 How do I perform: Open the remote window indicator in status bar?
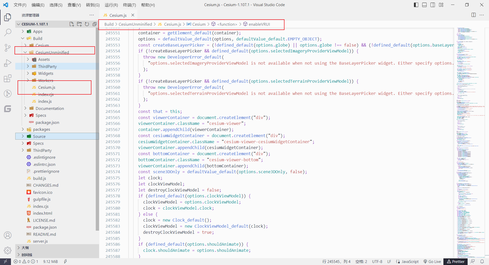click(x=5, y=261)
